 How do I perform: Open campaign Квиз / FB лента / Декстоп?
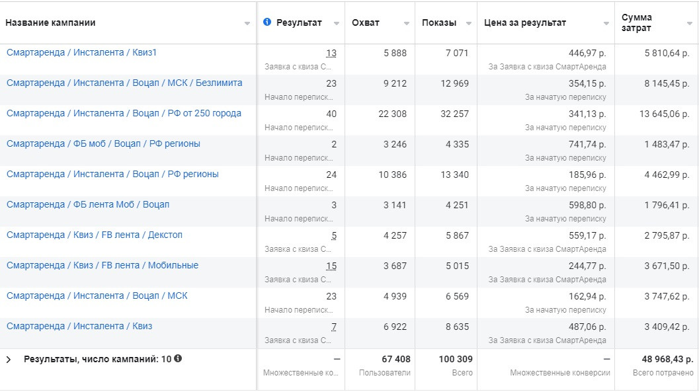click(x=95, y=235)
